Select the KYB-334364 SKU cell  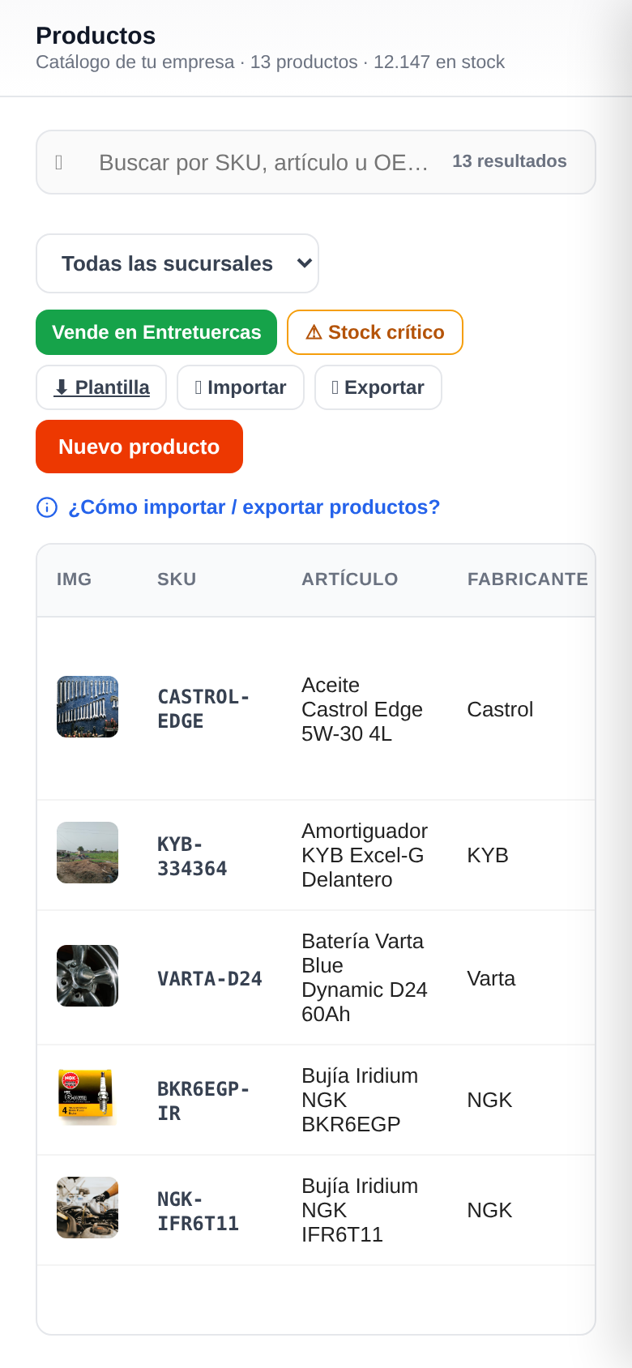click(x=192, y=857)
